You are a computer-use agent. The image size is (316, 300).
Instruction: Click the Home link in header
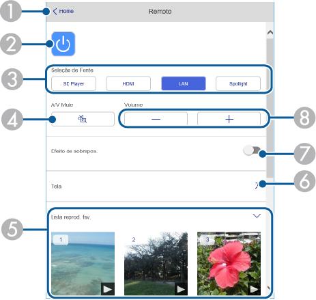pyautogui.click(x=66, y=11)
